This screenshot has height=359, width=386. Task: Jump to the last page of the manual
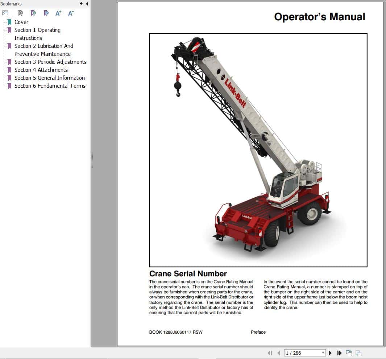pos(339,352)
